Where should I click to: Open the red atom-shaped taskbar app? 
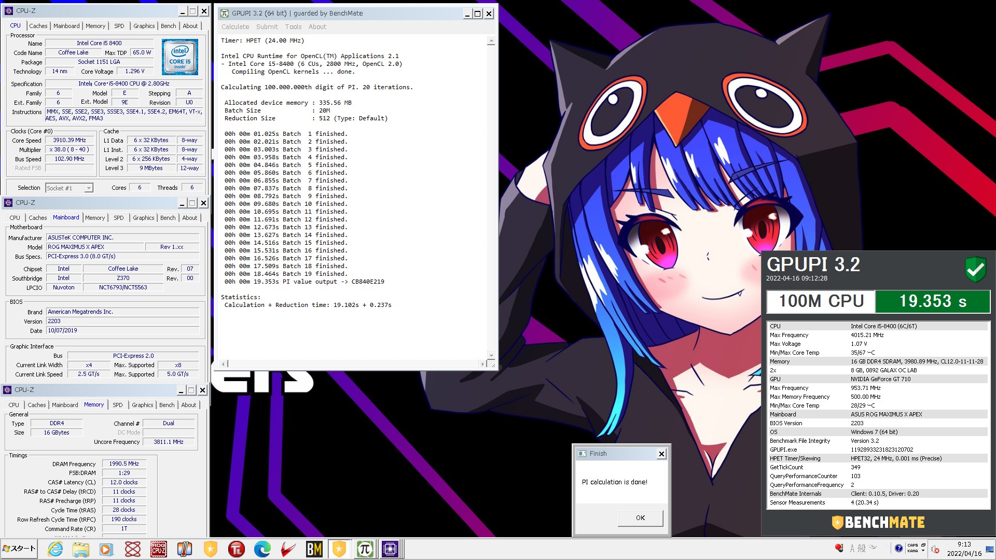tap(133, 549)
